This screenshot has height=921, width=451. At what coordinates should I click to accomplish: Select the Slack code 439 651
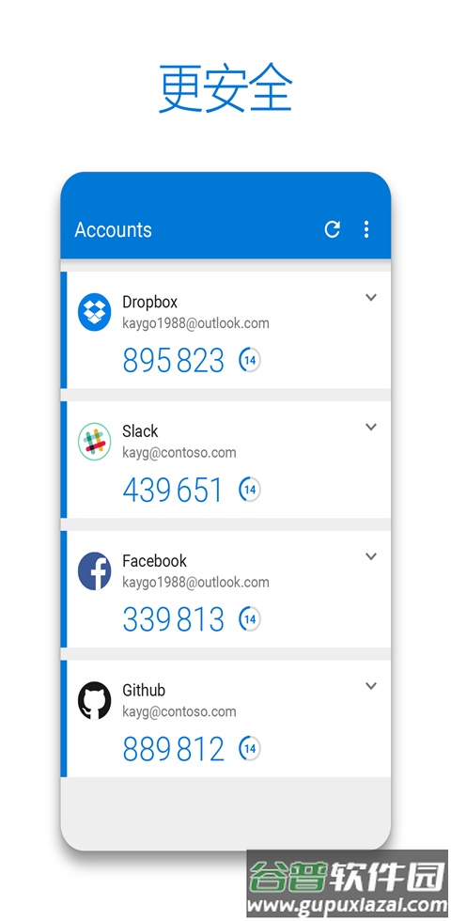point(173,490)
